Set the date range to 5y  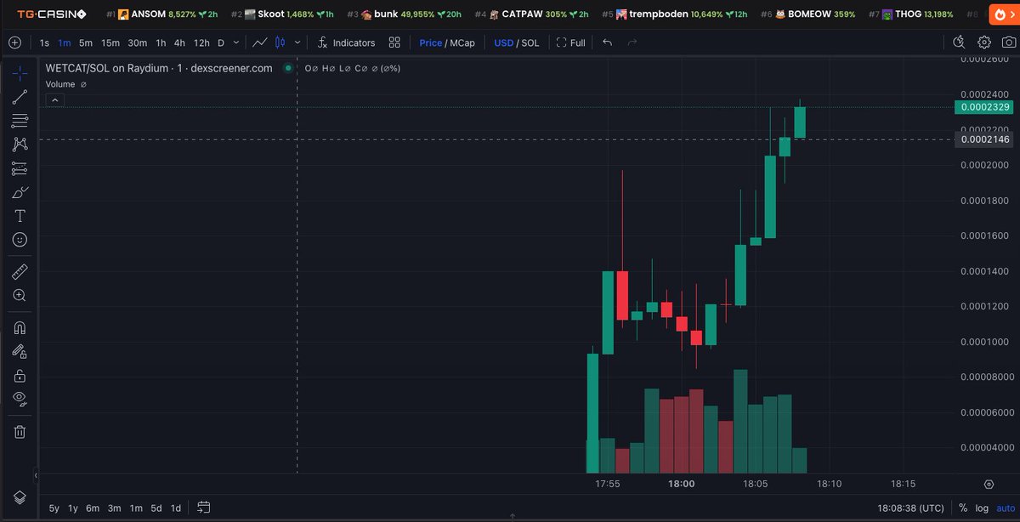pos(54,508)
